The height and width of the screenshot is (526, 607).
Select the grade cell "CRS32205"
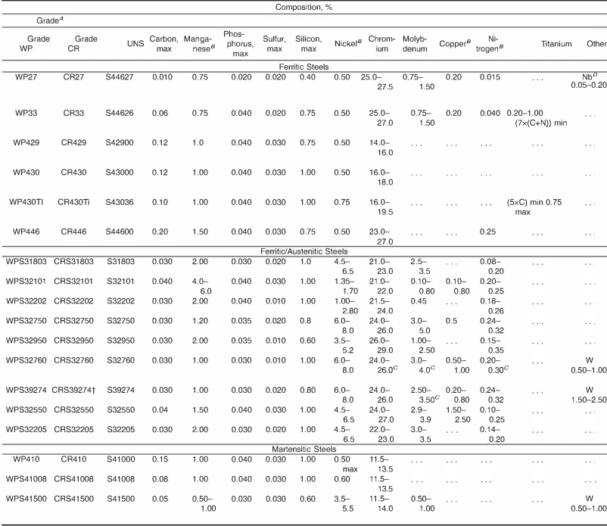[73, 429]
